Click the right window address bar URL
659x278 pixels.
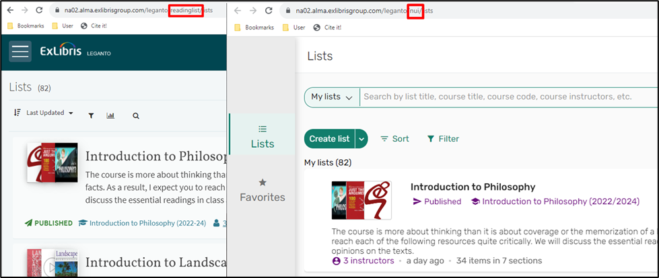pyautogui.click(x=364, y=11)
